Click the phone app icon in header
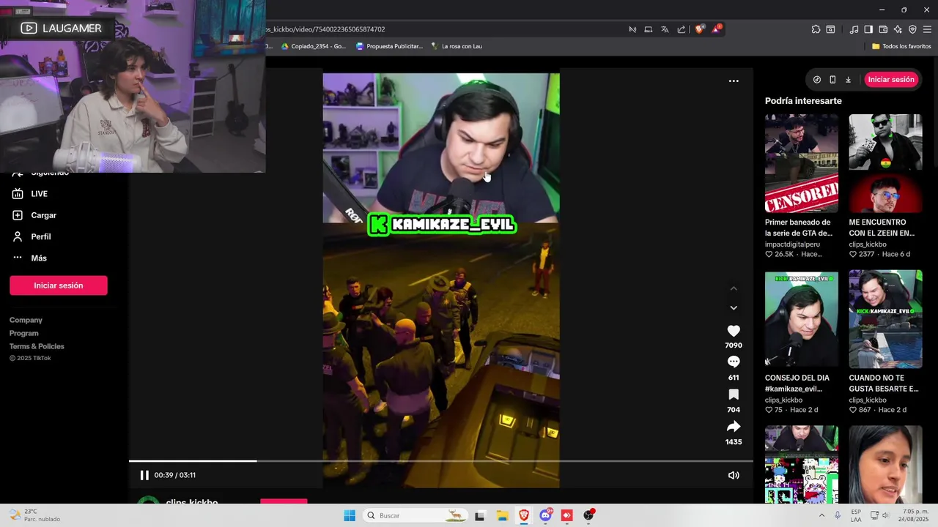This screenshot has height=527, width=938. pyautogui.click(x=832, y=79)
